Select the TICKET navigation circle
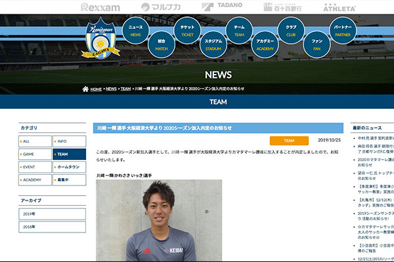This screenshot has height=262, width=394. click(187, 31)
